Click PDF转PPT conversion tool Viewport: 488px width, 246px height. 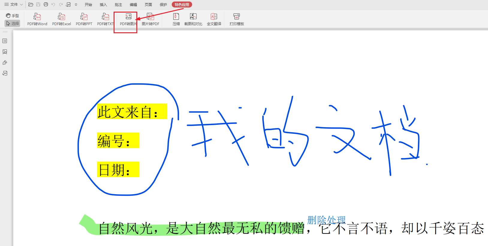[x=84, y=19]
